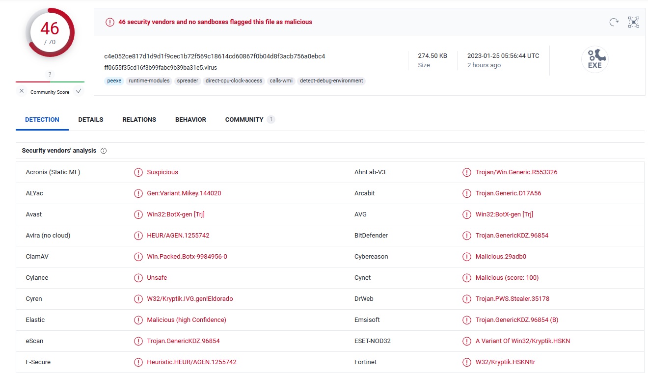Open the RELATIONS tab
This screenshot has width=648, height=373.
coord(139,120)
